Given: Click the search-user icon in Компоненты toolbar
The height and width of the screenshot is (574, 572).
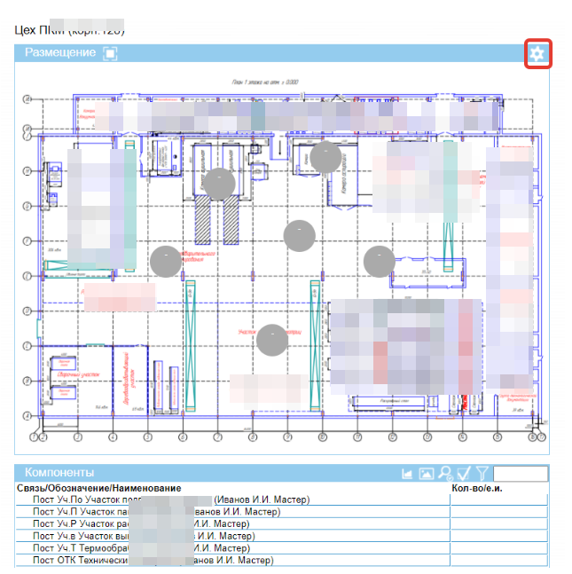Looking at the screenshot, I should tap(445, 474).
